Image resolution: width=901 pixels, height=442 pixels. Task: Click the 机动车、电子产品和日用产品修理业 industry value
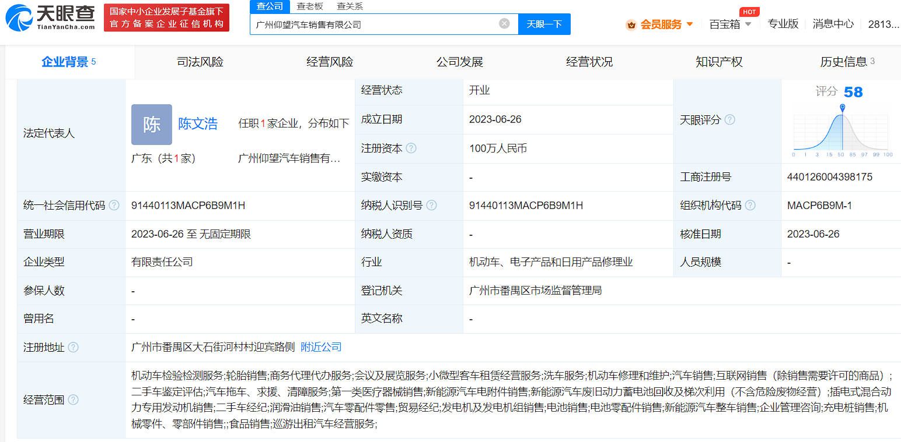(551, 262)
